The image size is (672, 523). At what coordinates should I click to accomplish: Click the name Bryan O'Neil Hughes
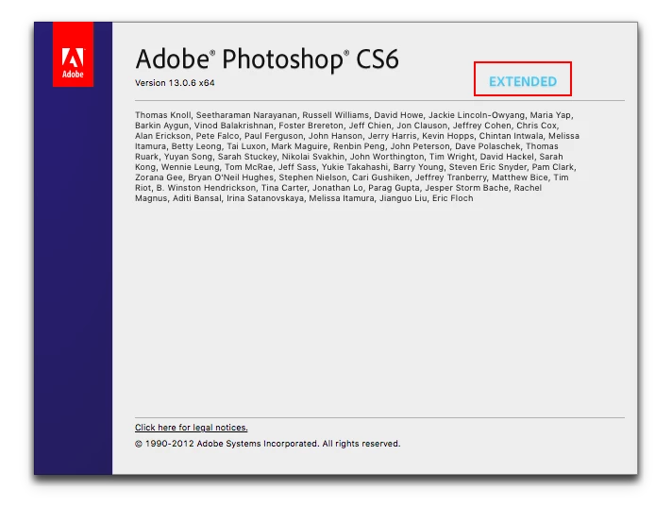(x=230, y=177)
